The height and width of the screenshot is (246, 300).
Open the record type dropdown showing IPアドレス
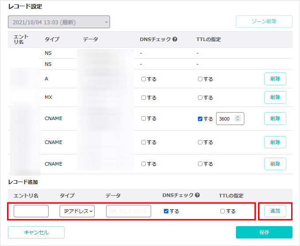[x=77, y=211]
